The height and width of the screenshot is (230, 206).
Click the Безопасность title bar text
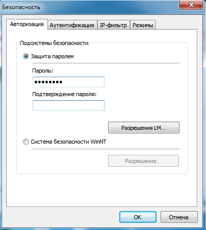point(21,7)
